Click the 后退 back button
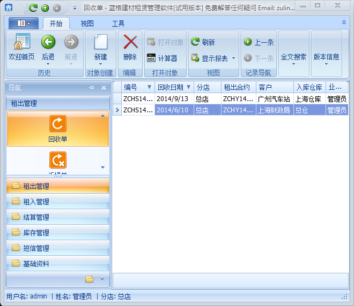354x306 pixels. click(x=48, y=49)
